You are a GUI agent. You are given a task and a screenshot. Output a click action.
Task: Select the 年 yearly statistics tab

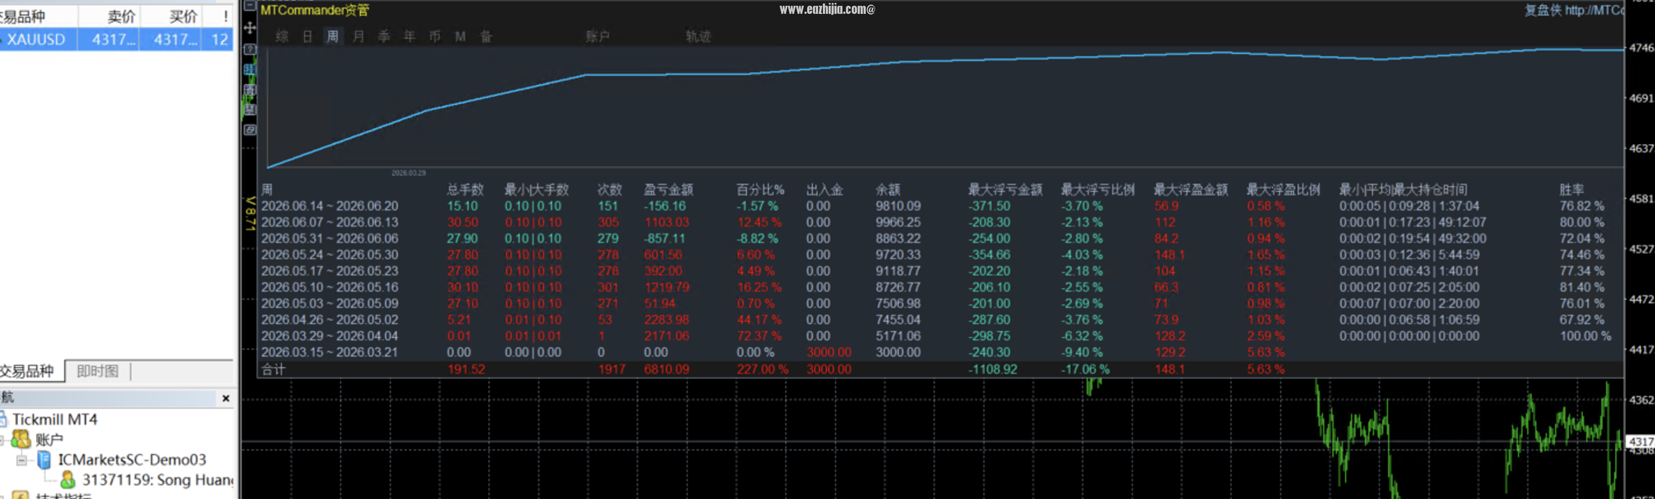tap(409, 36)
